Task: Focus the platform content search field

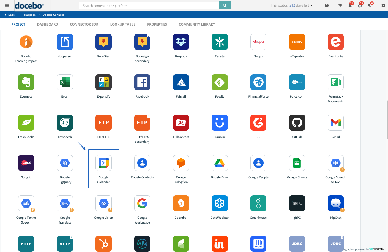Action: pyautogui.click(x=149, y=5)
